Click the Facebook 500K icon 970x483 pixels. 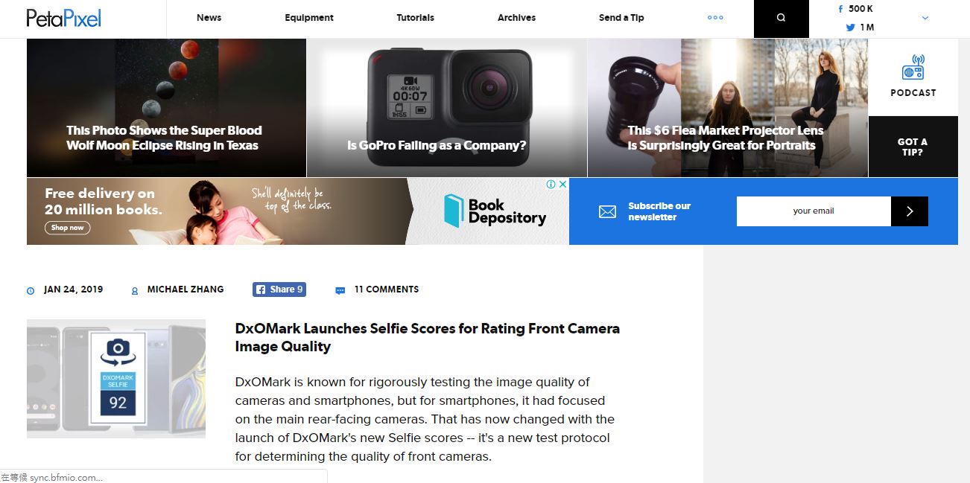click(841, 9)
